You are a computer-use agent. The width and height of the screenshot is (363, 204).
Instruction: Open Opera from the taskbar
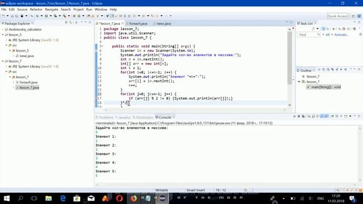pos(120,198)
